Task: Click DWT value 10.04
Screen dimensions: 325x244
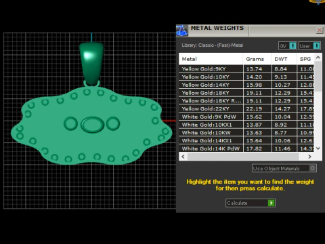Action: 282,117
